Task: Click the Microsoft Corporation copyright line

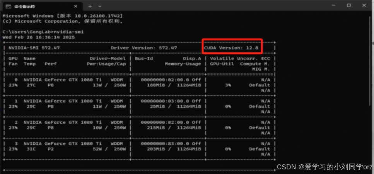Action: click(63, 22)
